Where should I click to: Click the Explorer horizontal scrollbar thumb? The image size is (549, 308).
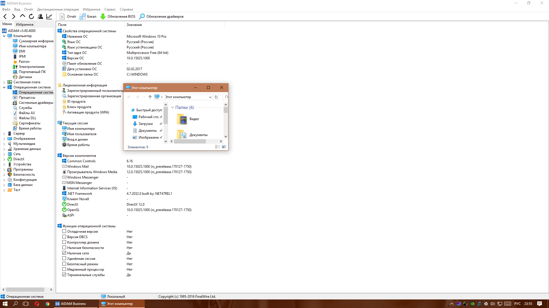(190, 141)
